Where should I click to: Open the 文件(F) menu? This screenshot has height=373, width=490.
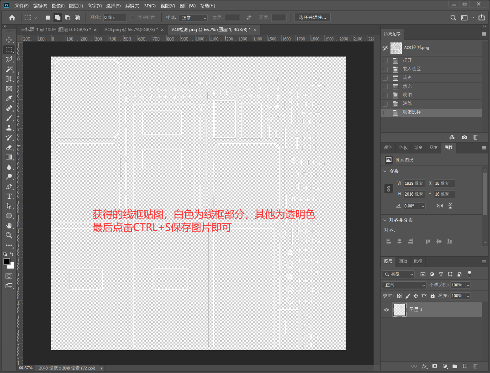pyautogui.click(x=21, y=5)
